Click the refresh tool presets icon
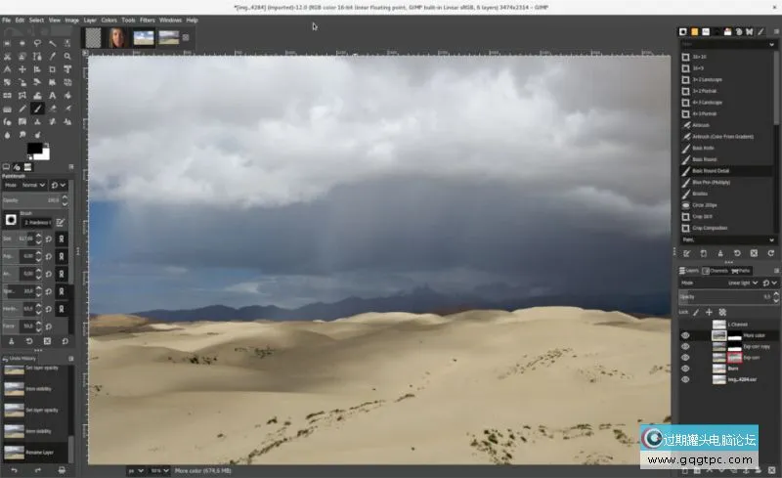Screen dimensions: 782x478 [x=771, y=253]
